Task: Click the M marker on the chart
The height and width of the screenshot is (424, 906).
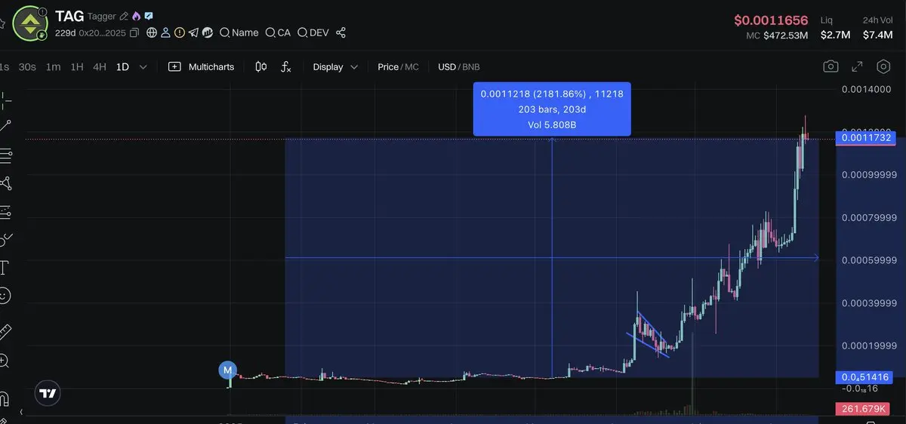Action: (227, 370)
